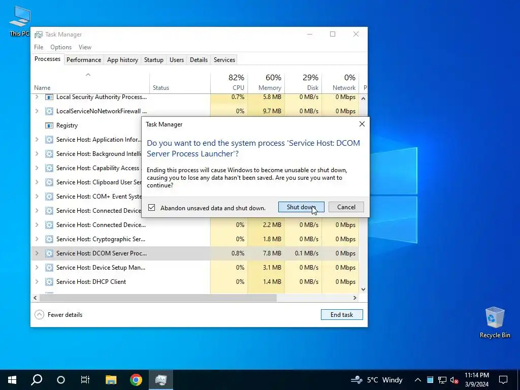Expand Service Host: Capability Access row
Screen dimensions: 520x390
[37, 168]
